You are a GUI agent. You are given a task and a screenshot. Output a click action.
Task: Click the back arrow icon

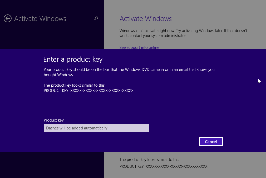pyautogui.click(x=8, y=18)
